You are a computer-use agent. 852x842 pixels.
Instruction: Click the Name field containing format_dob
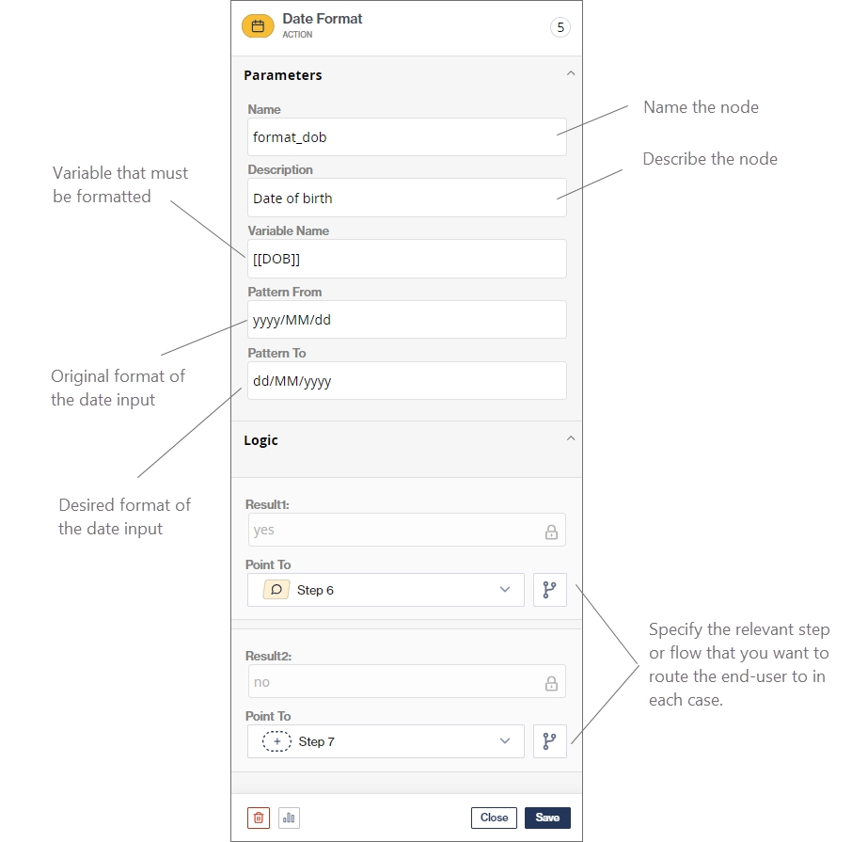click(x=406, y=136)
